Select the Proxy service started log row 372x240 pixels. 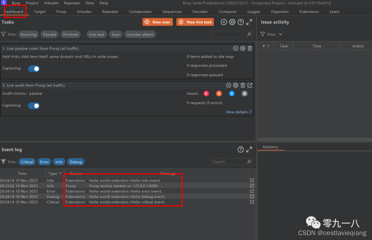point(128,186)
